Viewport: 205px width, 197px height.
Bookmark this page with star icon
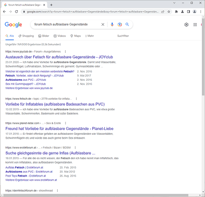tap(169, 12)
